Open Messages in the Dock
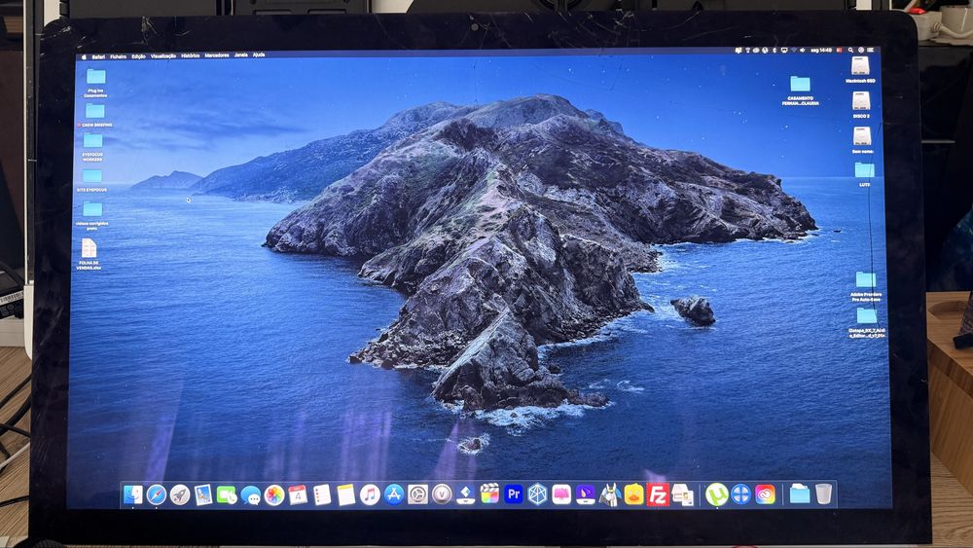Image resolution: width=973 pixels, height=548 pixels. [x=250, y=494]
